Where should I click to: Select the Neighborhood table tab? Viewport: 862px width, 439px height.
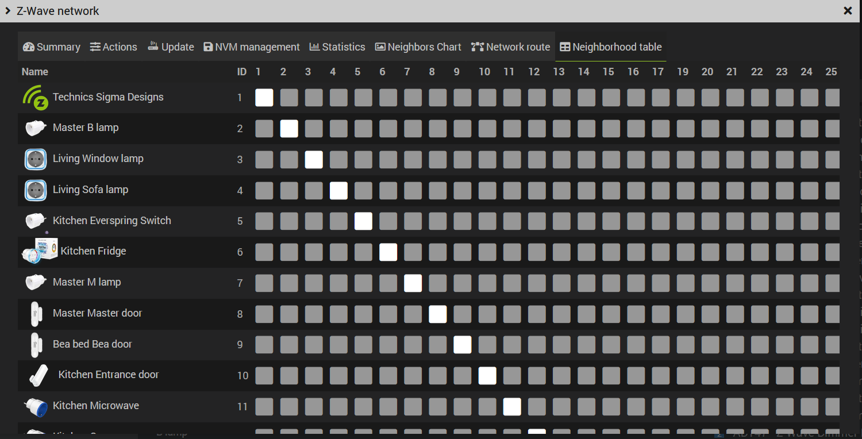click(611, 47)
